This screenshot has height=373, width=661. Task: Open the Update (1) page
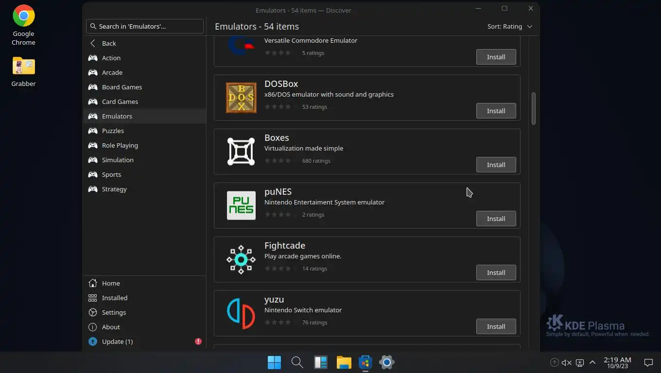point(145,341)
